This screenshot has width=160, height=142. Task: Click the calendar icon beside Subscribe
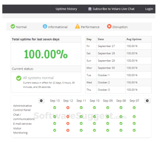[90, 9]
